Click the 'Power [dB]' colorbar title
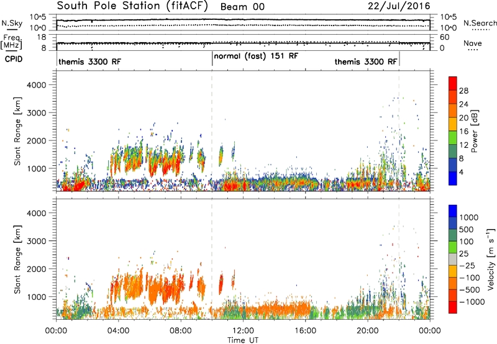 tap(474, 131)
